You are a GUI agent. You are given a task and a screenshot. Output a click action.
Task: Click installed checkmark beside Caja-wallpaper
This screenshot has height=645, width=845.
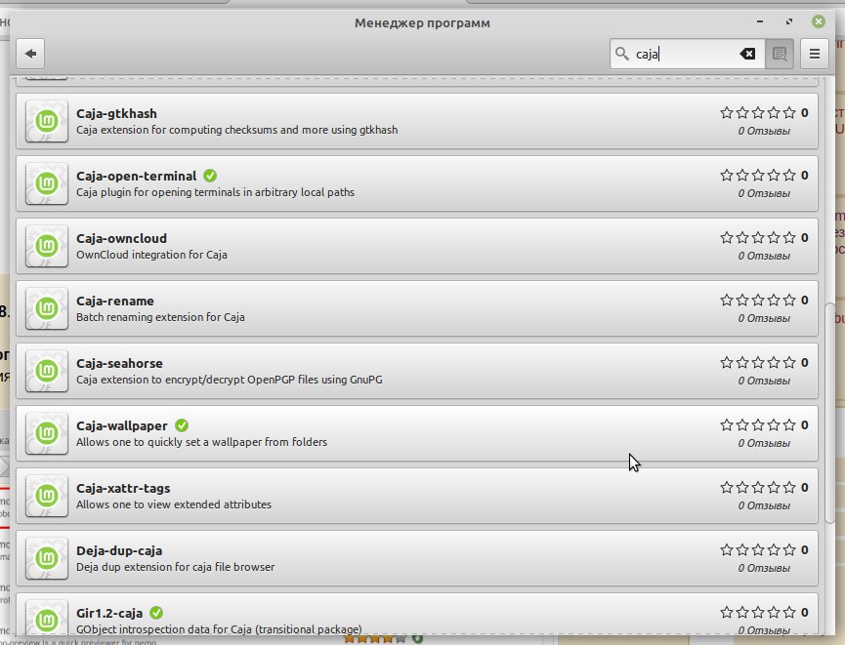(182, 425)
